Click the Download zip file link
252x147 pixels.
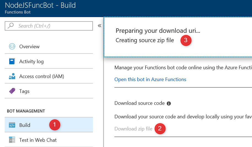[x=133, y=129]
